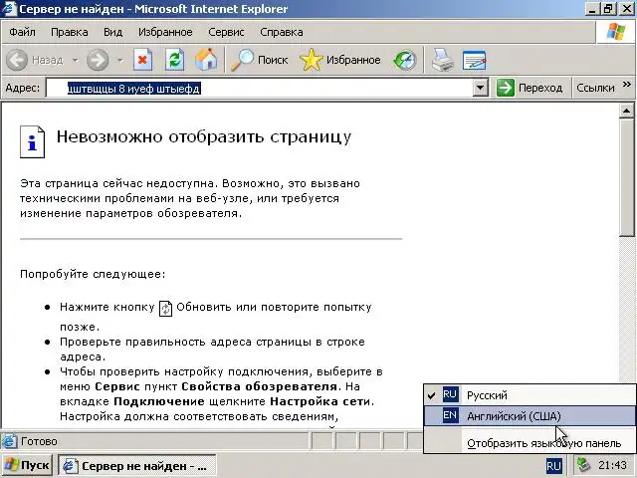Open the Справка menu
Image resolution: width=637 pixels, height=478 pixels.
(x=282, y=32)
